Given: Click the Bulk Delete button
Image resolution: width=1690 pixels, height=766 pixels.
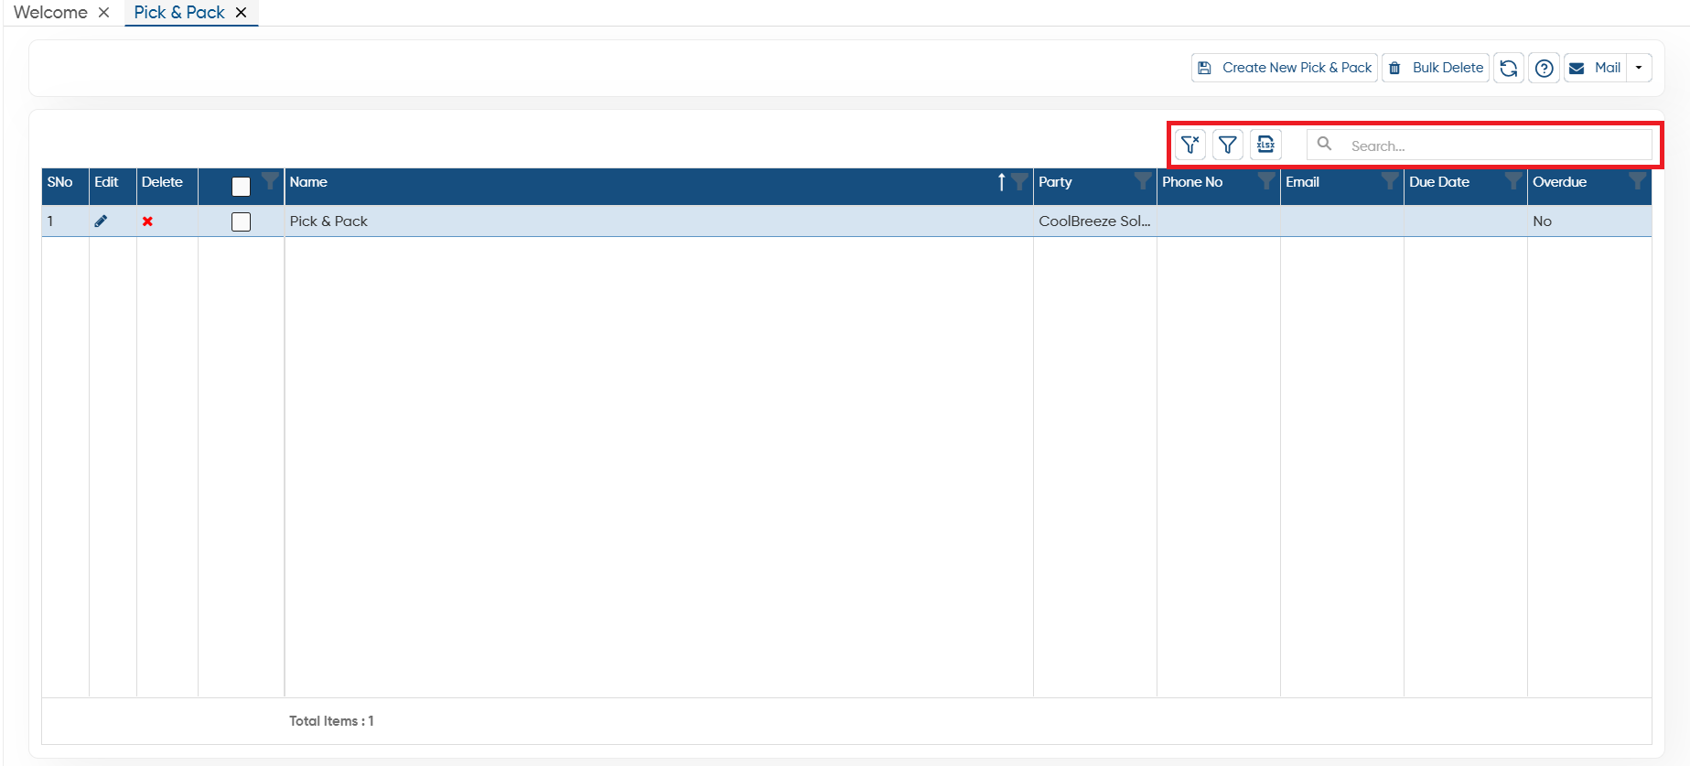Looking at the screenshot, I should coord(1436,68).
